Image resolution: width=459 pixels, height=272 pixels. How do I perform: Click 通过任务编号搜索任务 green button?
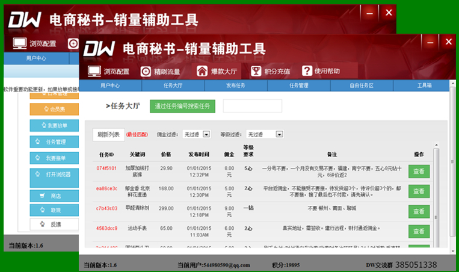coord(182,106)
